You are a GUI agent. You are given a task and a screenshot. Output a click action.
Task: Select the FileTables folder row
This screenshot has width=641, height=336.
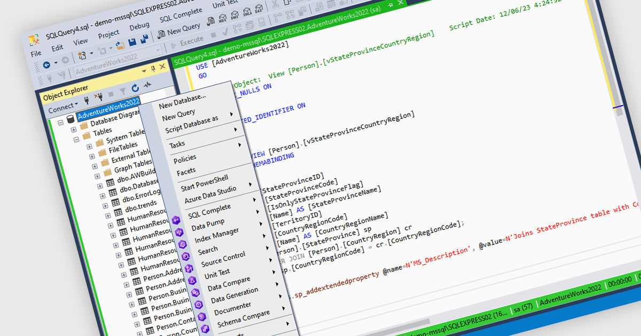123,148
